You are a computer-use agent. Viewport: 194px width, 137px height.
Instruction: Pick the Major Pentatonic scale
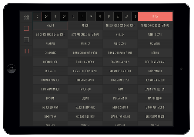click(85, 108)
